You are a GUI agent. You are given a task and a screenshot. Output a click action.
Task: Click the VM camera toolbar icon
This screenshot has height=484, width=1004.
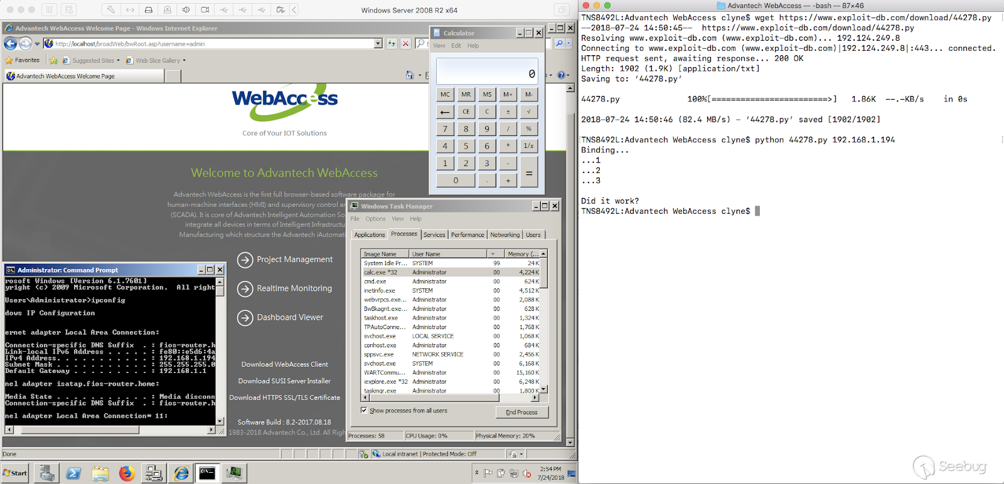click(205, 10)
